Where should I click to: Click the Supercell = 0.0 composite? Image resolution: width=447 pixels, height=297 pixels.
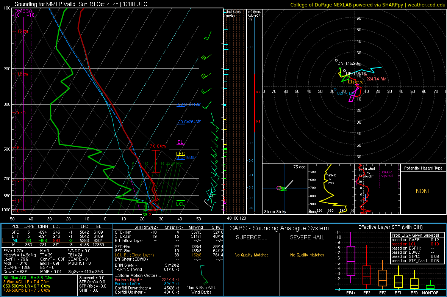[x=92, y=278]
